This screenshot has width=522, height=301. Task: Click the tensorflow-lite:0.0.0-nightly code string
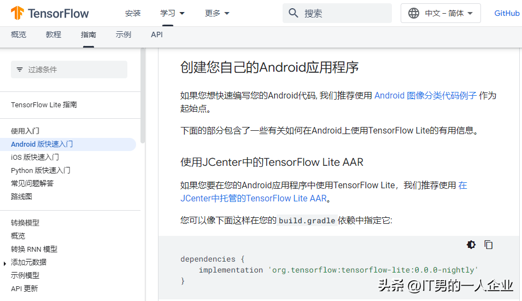[x=373, y=270]
